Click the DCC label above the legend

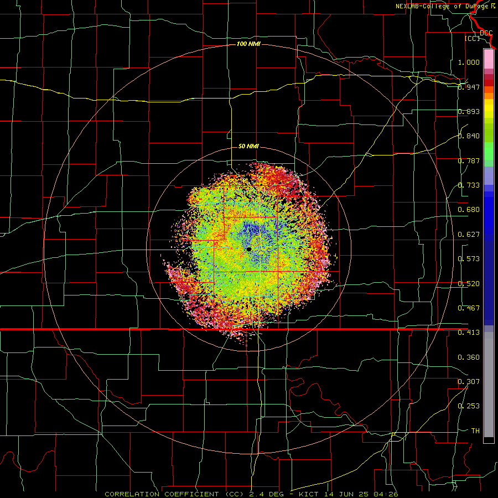pyautogui.click(x=486, y=33)
